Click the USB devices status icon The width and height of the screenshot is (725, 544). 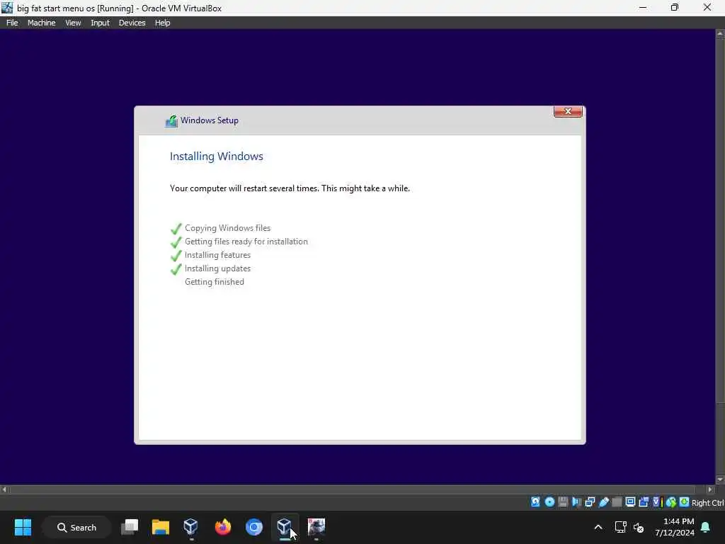point(603,502)
